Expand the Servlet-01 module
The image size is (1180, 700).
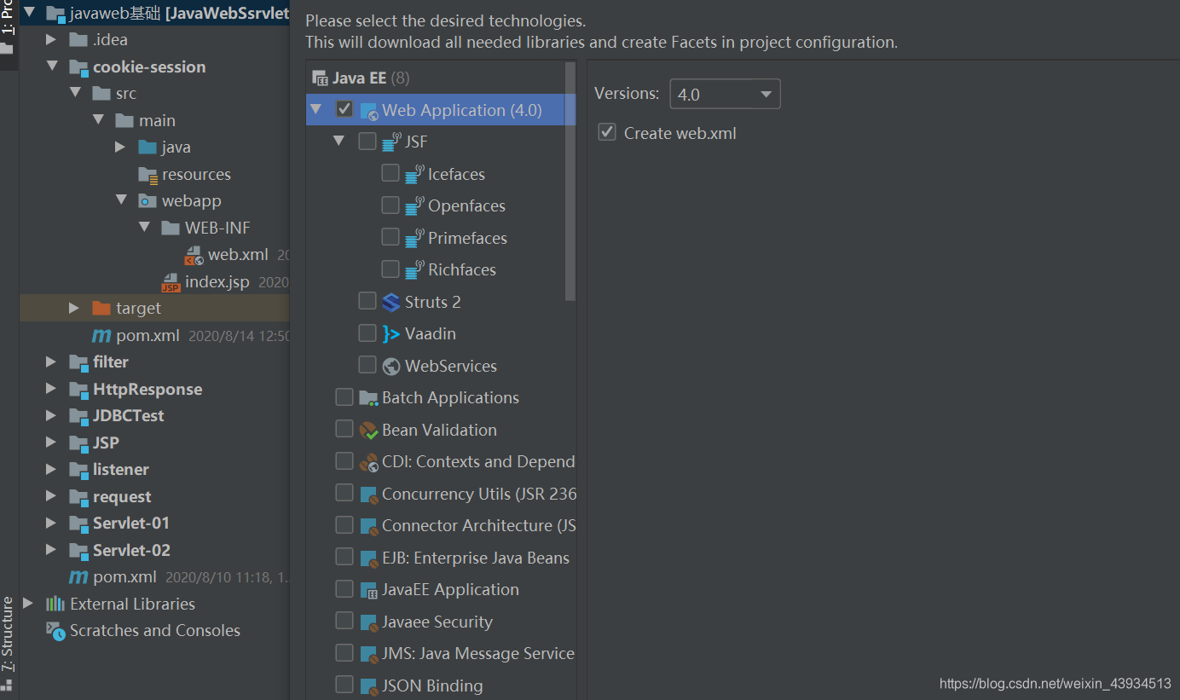(51, 524)
